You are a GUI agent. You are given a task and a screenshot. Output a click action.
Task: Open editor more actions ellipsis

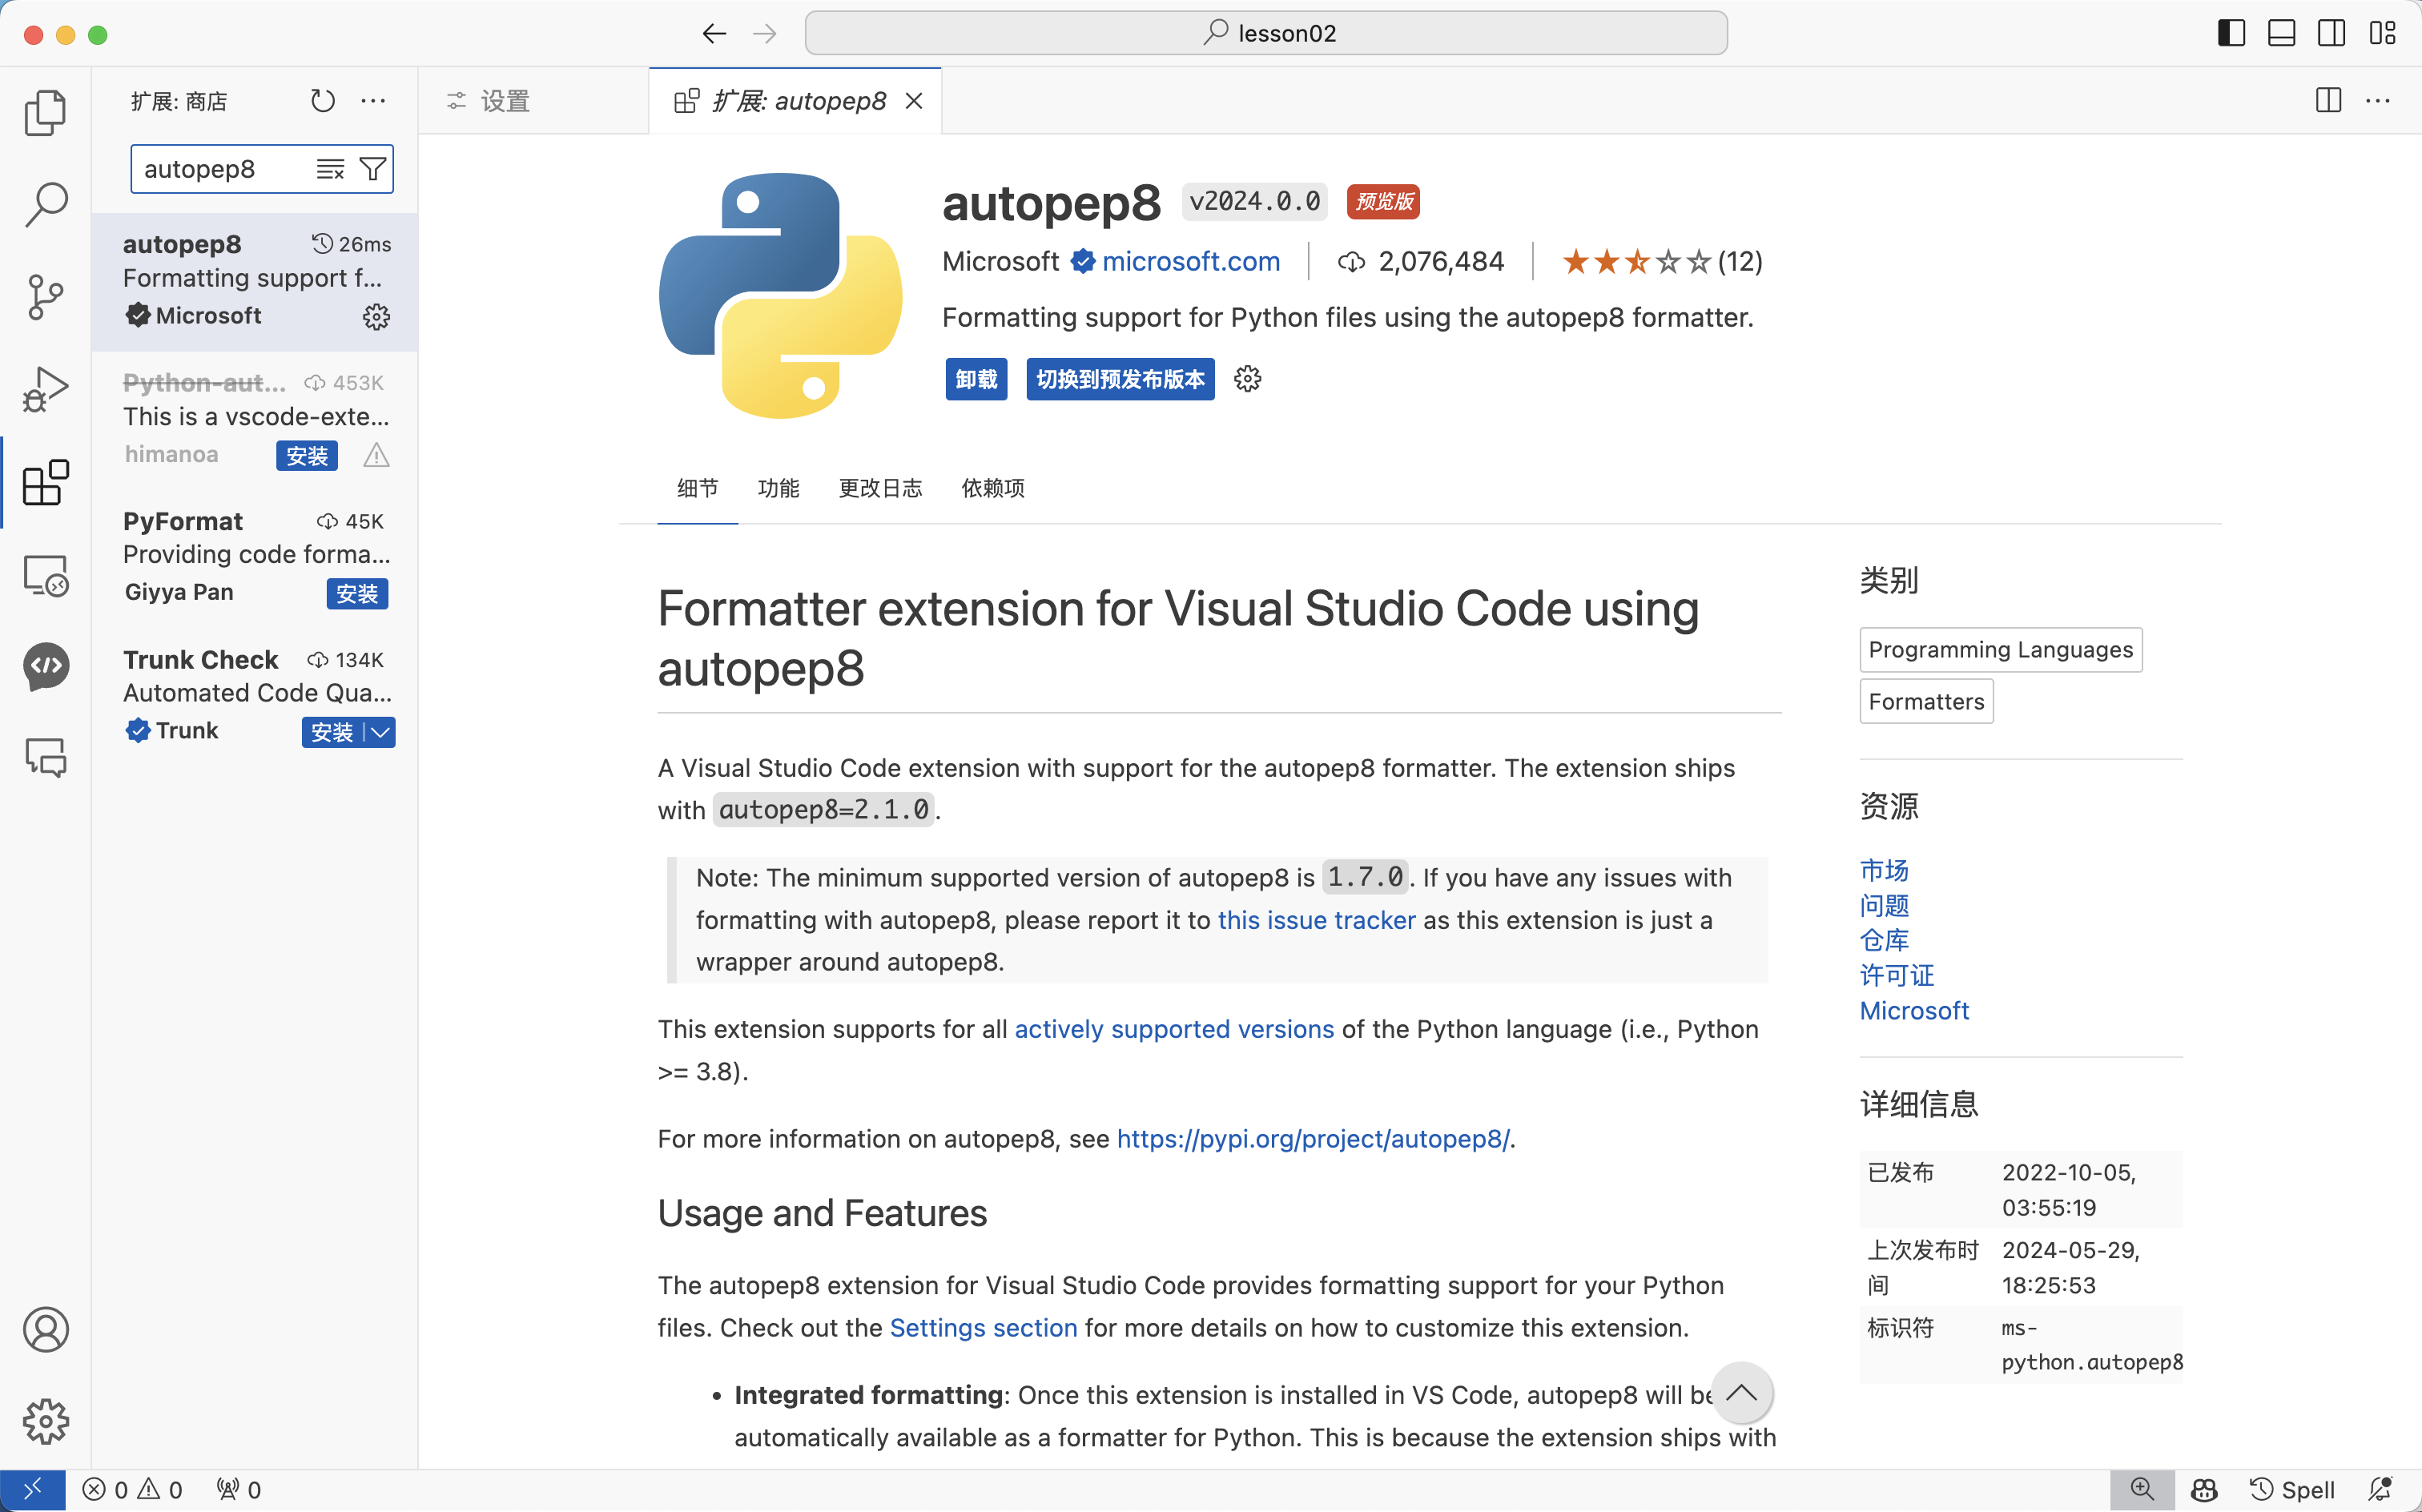(2378, 101)
